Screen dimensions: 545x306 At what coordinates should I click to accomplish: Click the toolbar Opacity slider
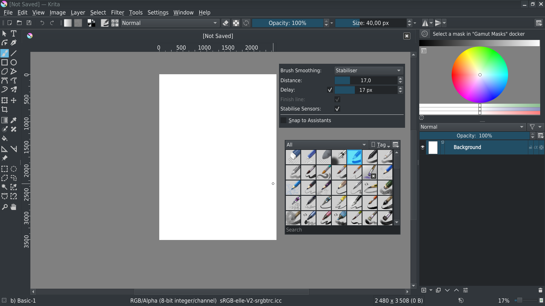(287, 23)
